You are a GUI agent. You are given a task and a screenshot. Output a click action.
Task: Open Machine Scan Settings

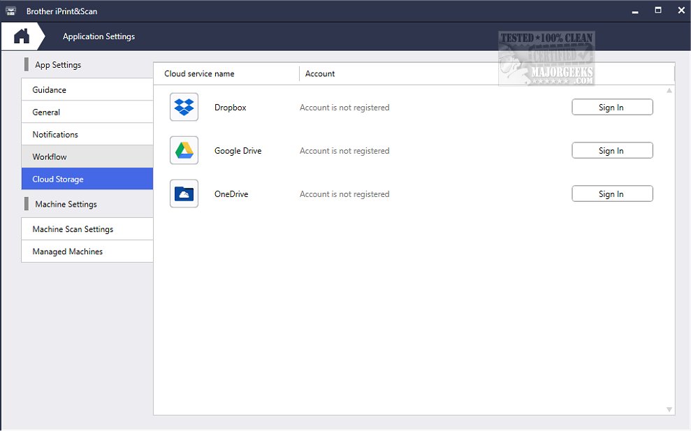click(x=87, y=229)
